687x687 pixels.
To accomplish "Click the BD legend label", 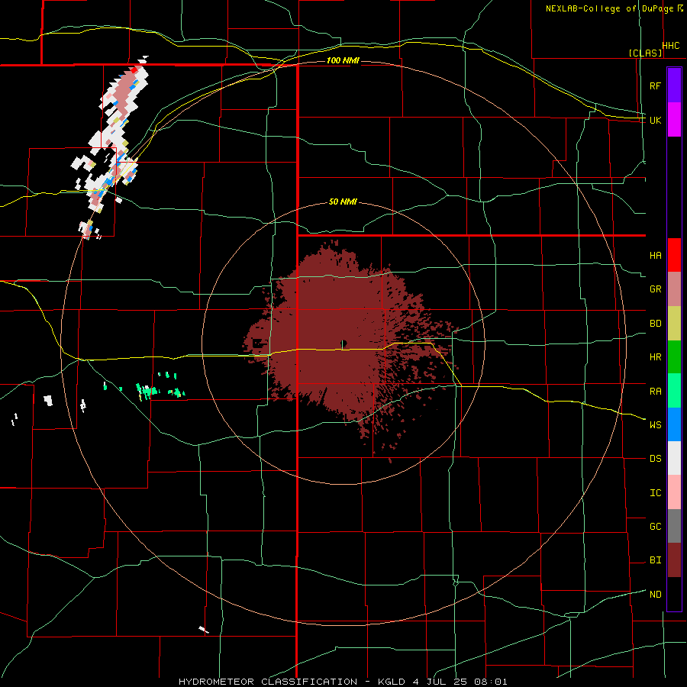I will click(655, 324).
